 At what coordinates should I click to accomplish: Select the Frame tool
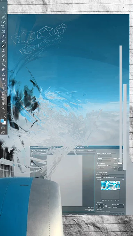3,31
